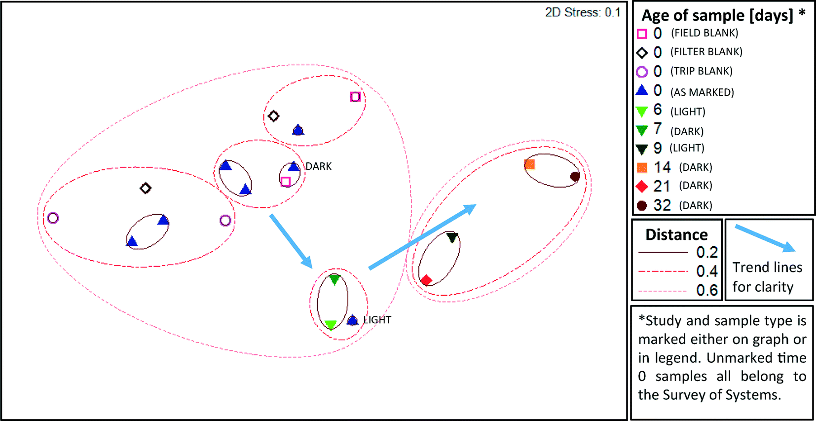The image size is (816, 421).
Task: Click the '0.6' distance value
Action: (707, 290)
